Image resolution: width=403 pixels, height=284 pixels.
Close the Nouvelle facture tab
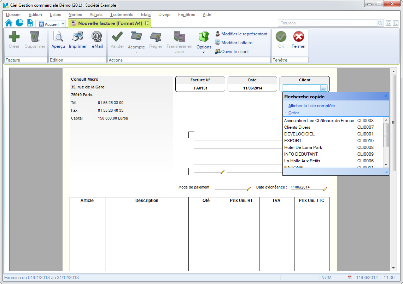click(147, 23)
